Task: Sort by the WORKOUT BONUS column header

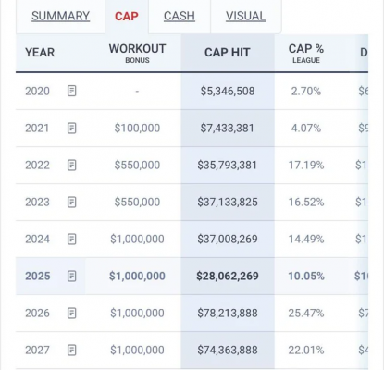Action: 137,53
